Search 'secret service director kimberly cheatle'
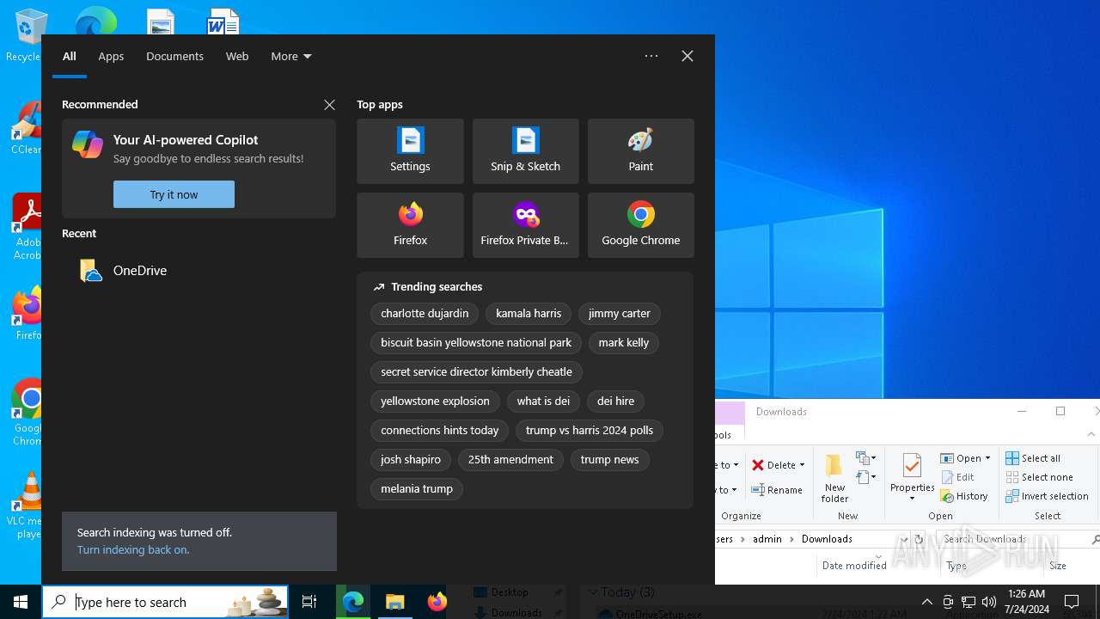Viewport: 1100px width, 619px height. [x=476, y=372]
